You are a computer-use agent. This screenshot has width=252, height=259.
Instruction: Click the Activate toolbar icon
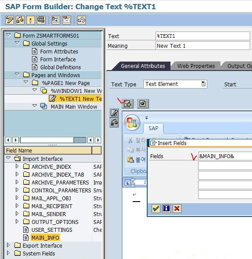[20, 20]
